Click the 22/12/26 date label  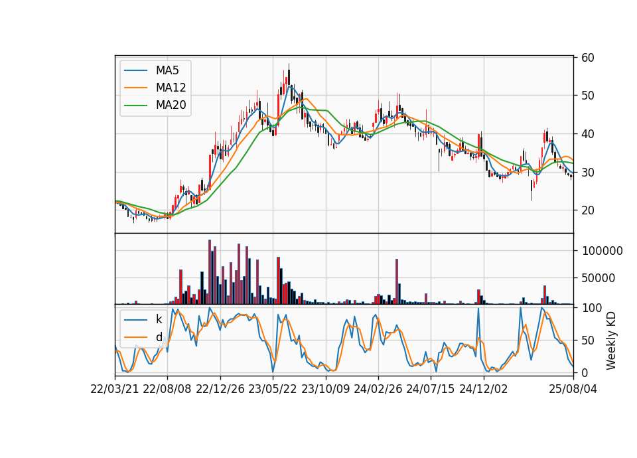(220, 389)
